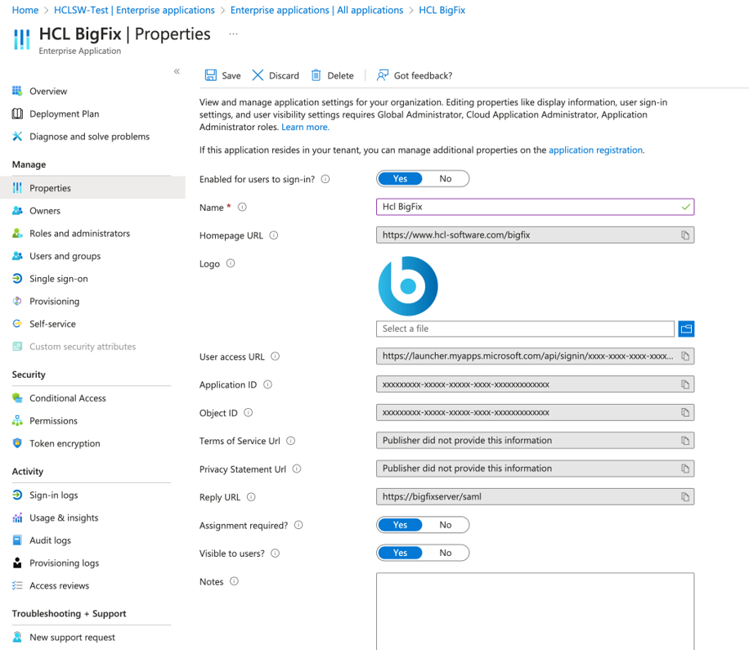Open Sign-in logs from the Activity section

[x=16, y=494]
